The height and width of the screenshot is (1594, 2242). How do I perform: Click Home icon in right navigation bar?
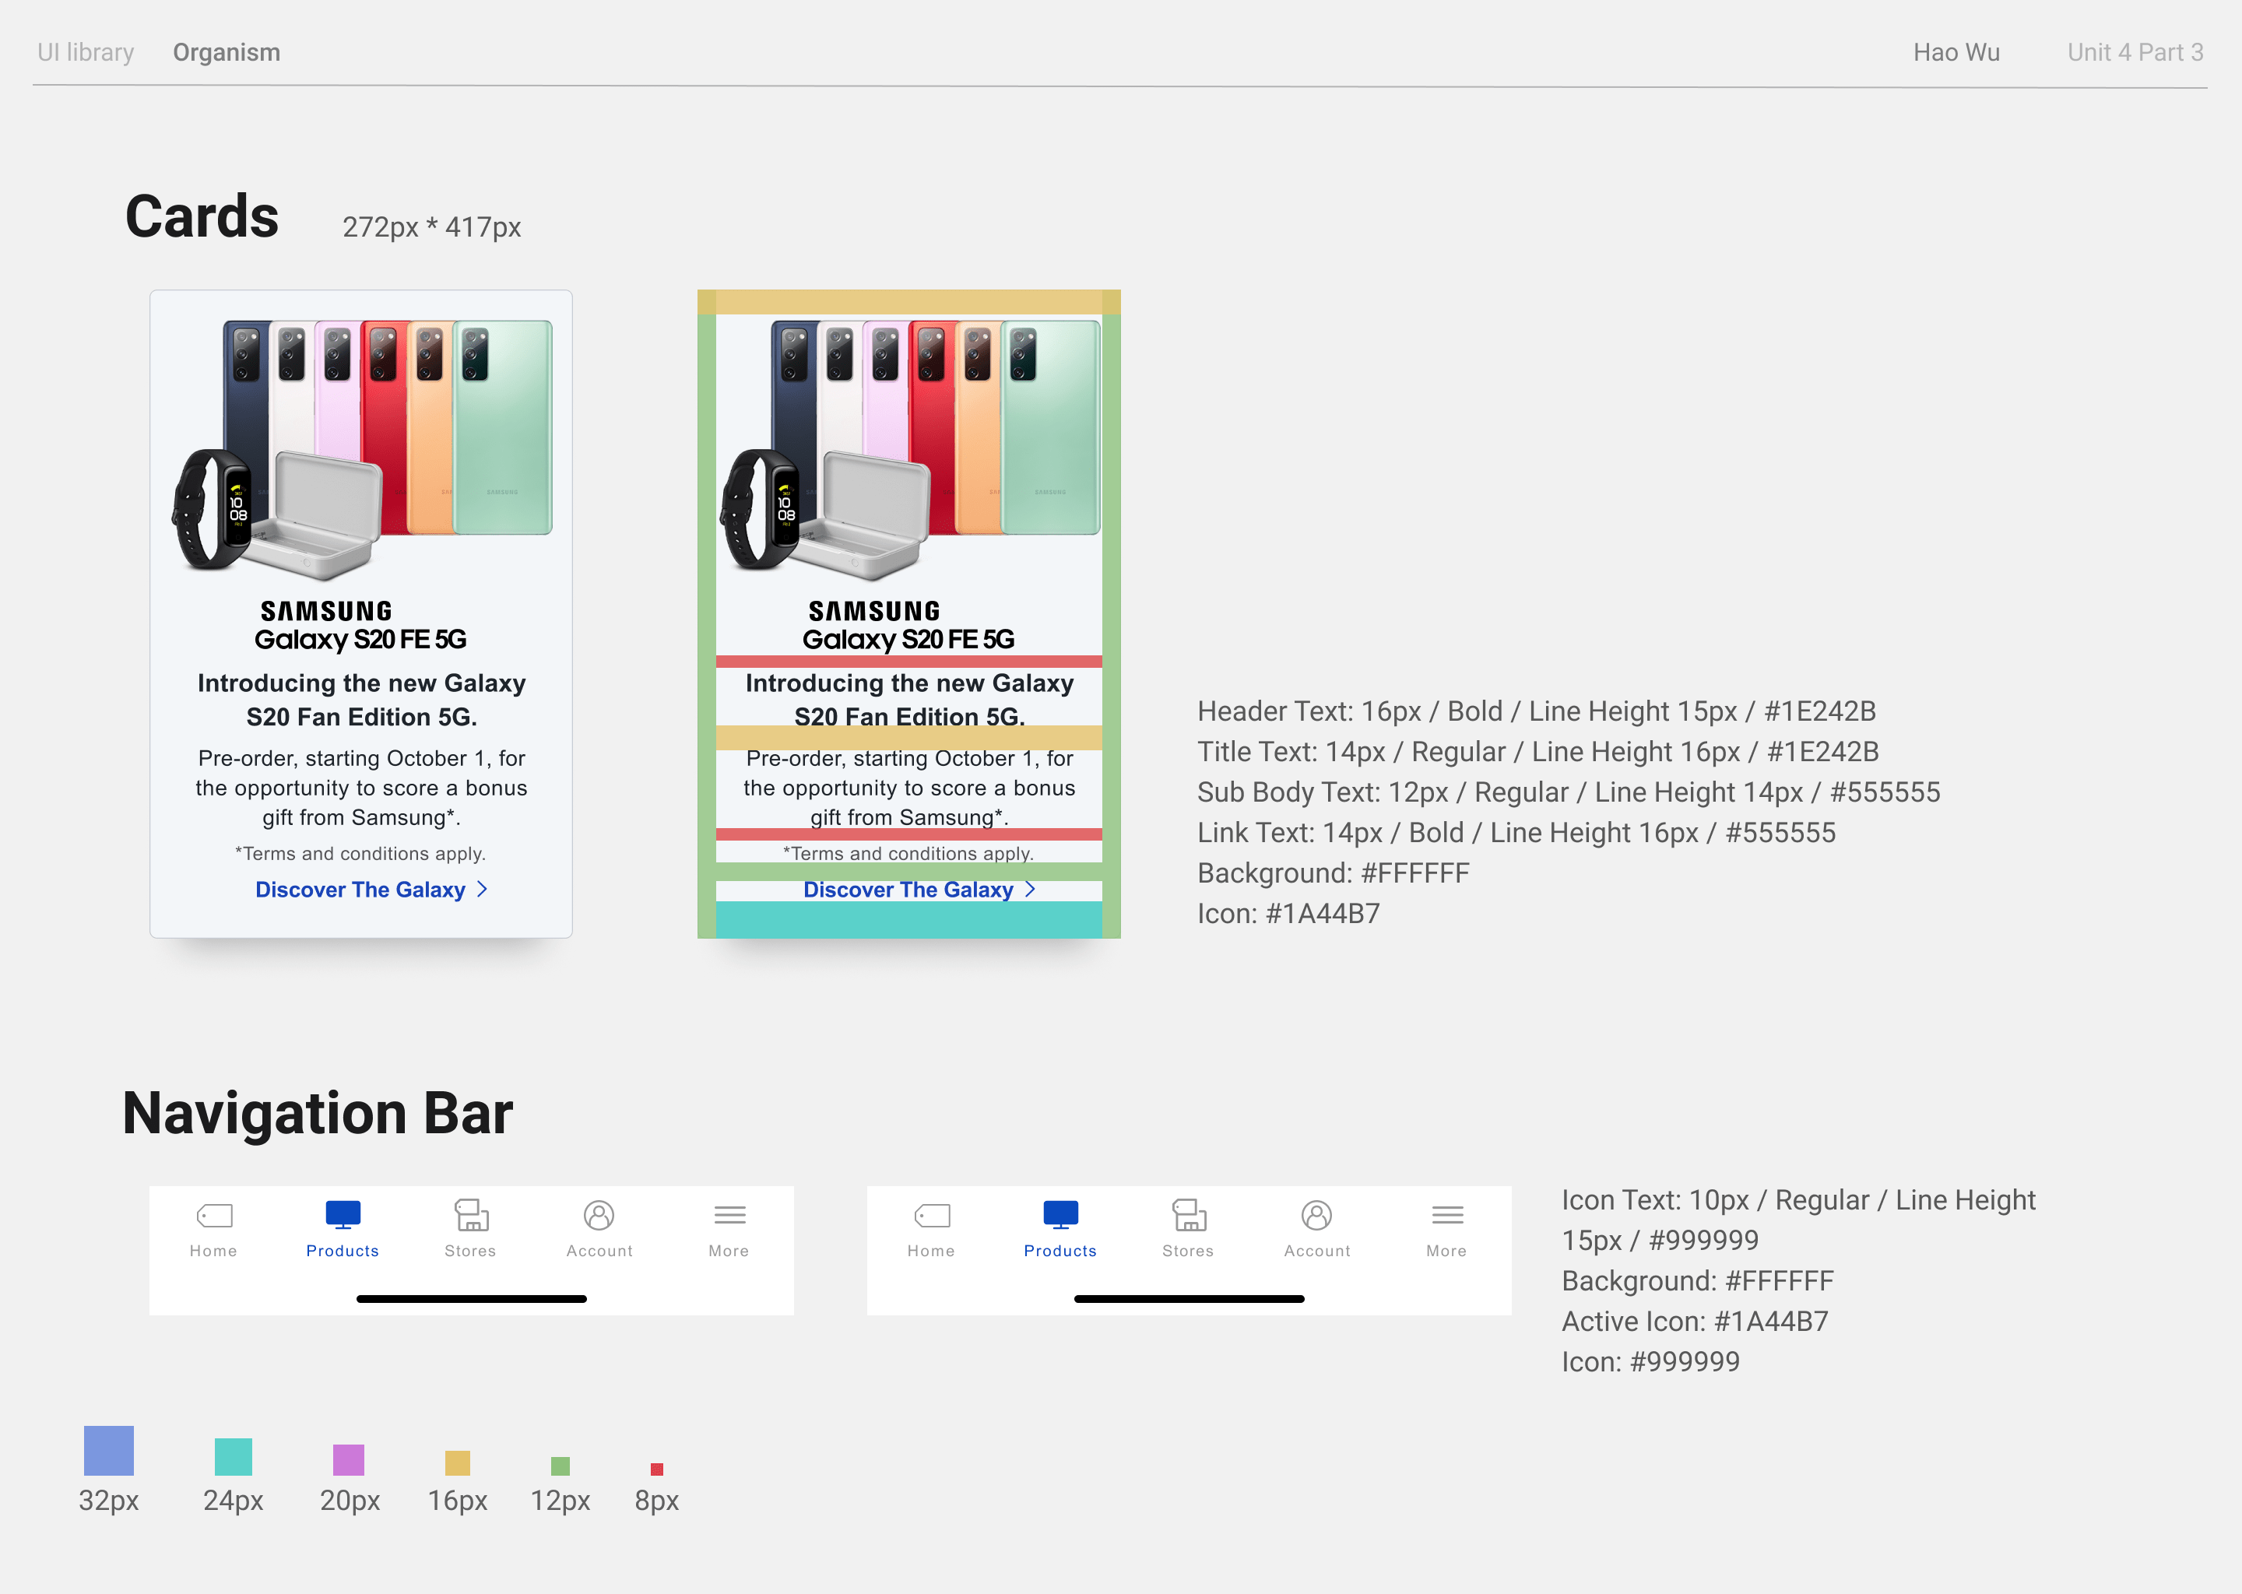pyautogui.click(x=932, y=1216)
